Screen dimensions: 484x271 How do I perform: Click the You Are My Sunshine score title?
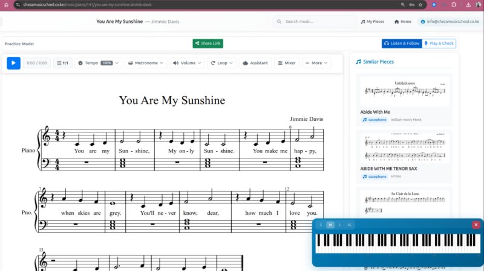[172, 100]
